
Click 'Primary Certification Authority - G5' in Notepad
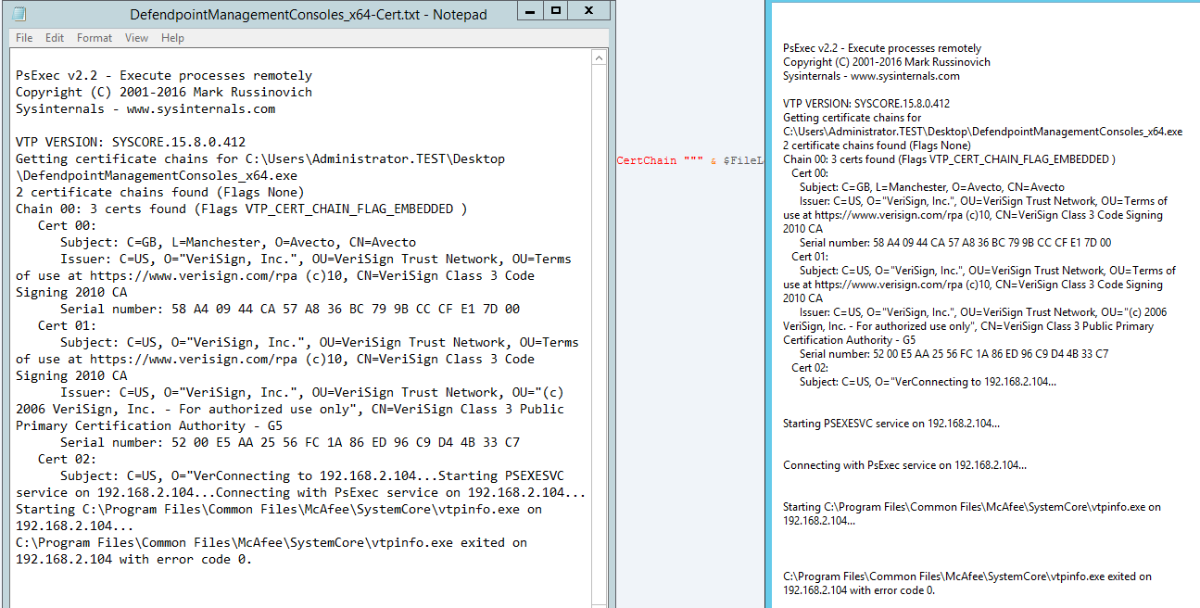click(149, 426)
